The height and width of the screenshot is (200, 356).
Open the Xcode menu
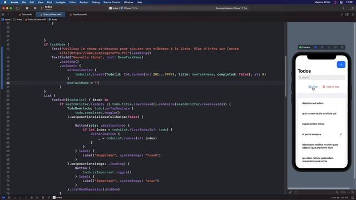(14, 2)
